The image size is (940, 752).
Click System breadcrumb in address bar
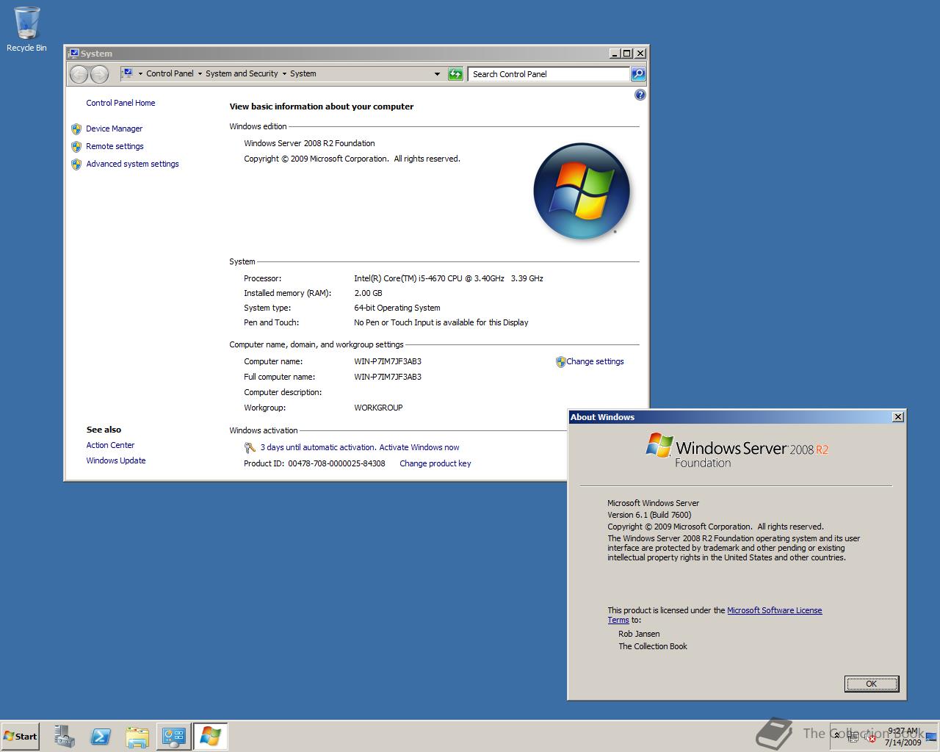[x=303, y=73]
